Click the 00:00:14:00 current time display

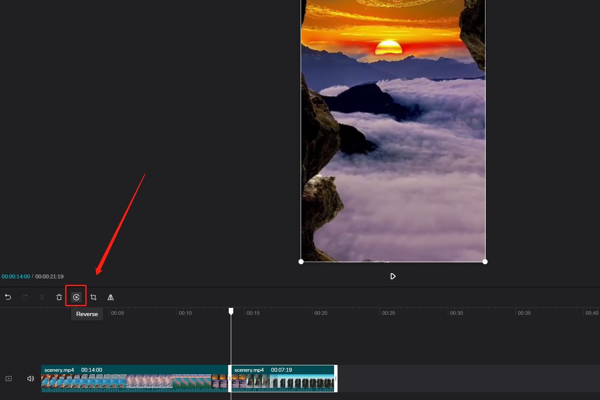coord(16,276)
